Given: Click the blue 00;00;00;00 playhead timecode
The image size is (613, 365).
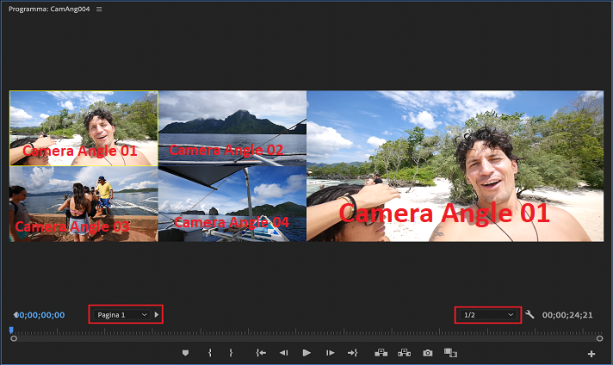Looking at the screenshot, I should 40,315.
